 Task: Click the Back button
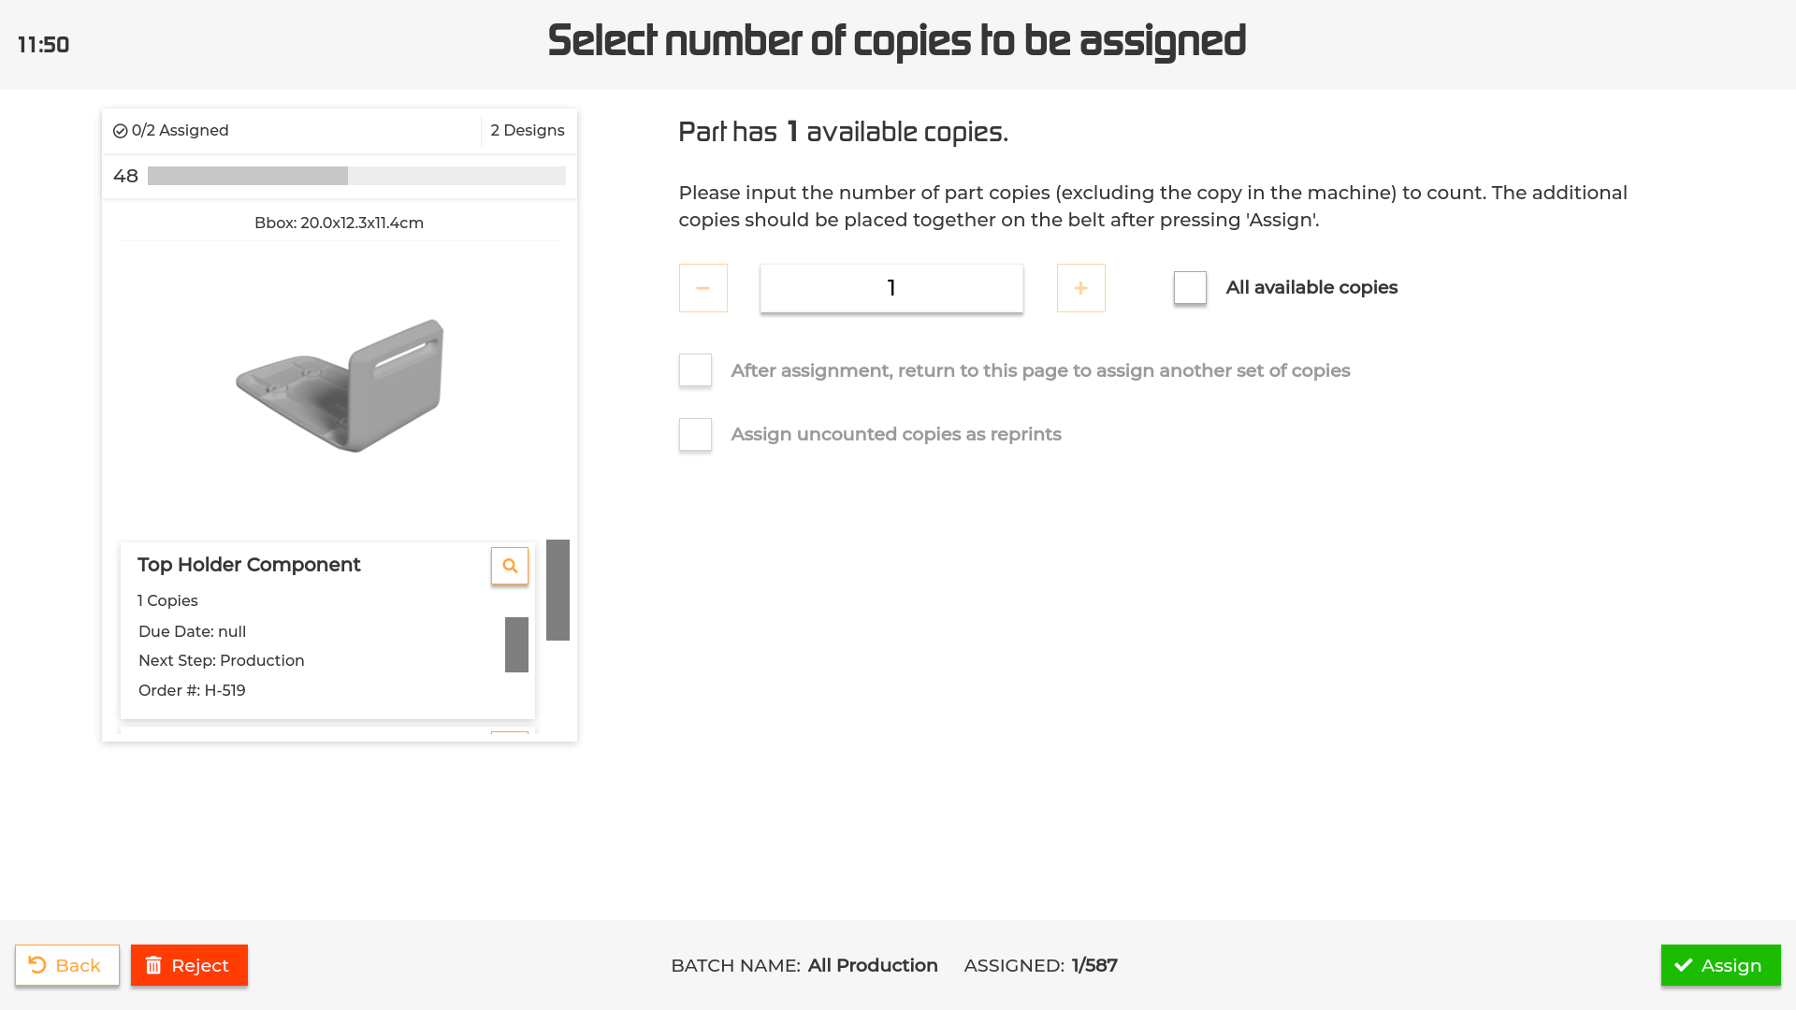tap(66, 965)
